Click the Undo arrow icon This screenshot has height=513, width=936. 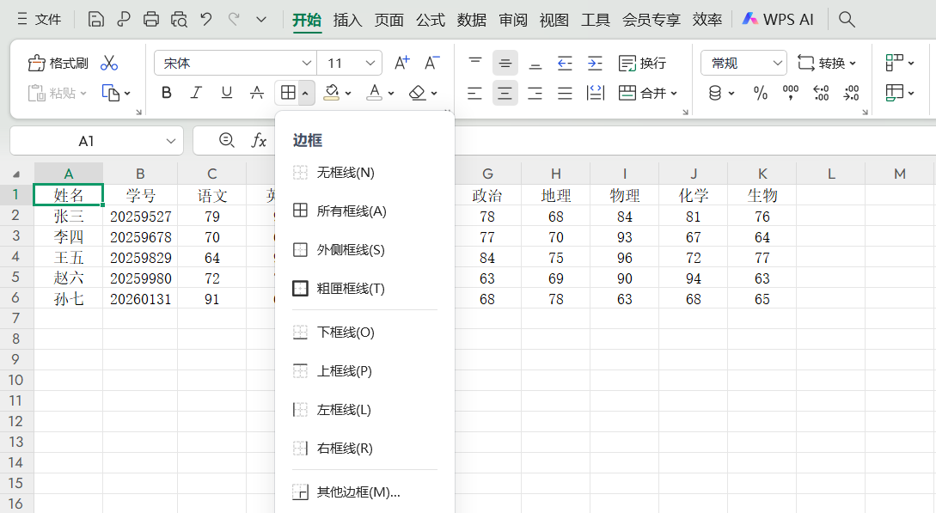click(x=206, y=19)
